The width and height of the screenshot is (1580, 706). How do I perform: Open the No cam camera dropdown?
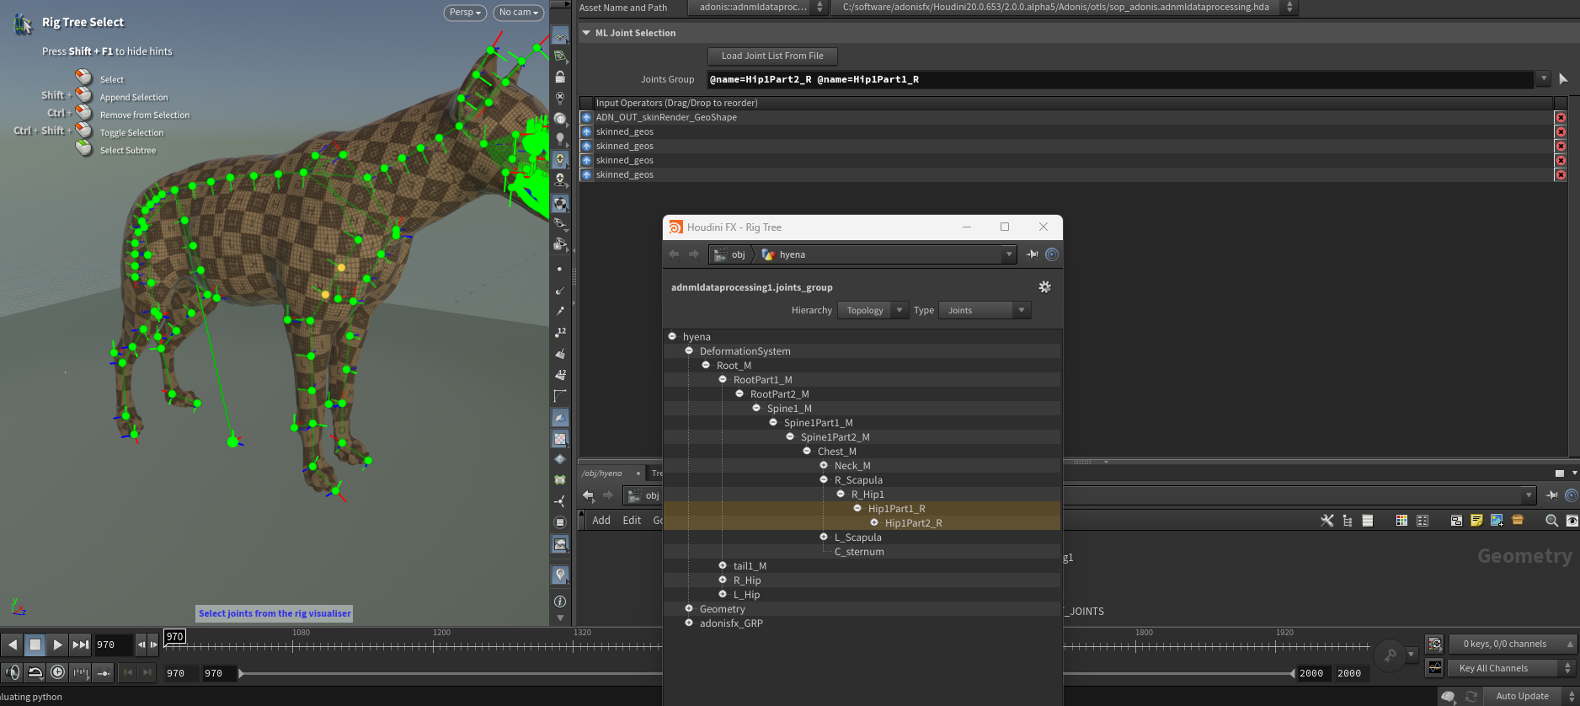pyautogui.click(x=518, y=13)
